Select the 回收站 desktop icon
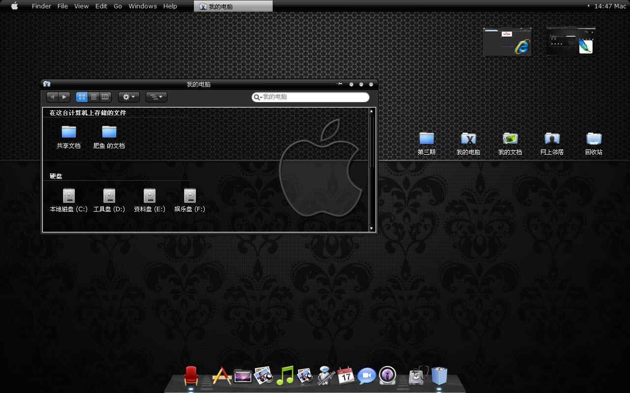Viewport: 630px width, 393px height. (x=594, y=143)
